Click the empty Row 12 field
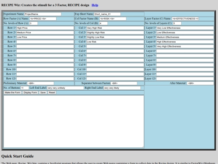This screenshot has height=164, width=218. pos(45,79)
